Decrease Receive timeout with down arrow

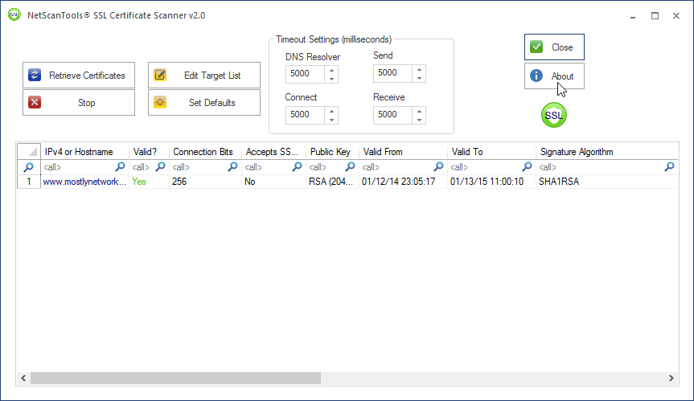click(x=419, y=120)
